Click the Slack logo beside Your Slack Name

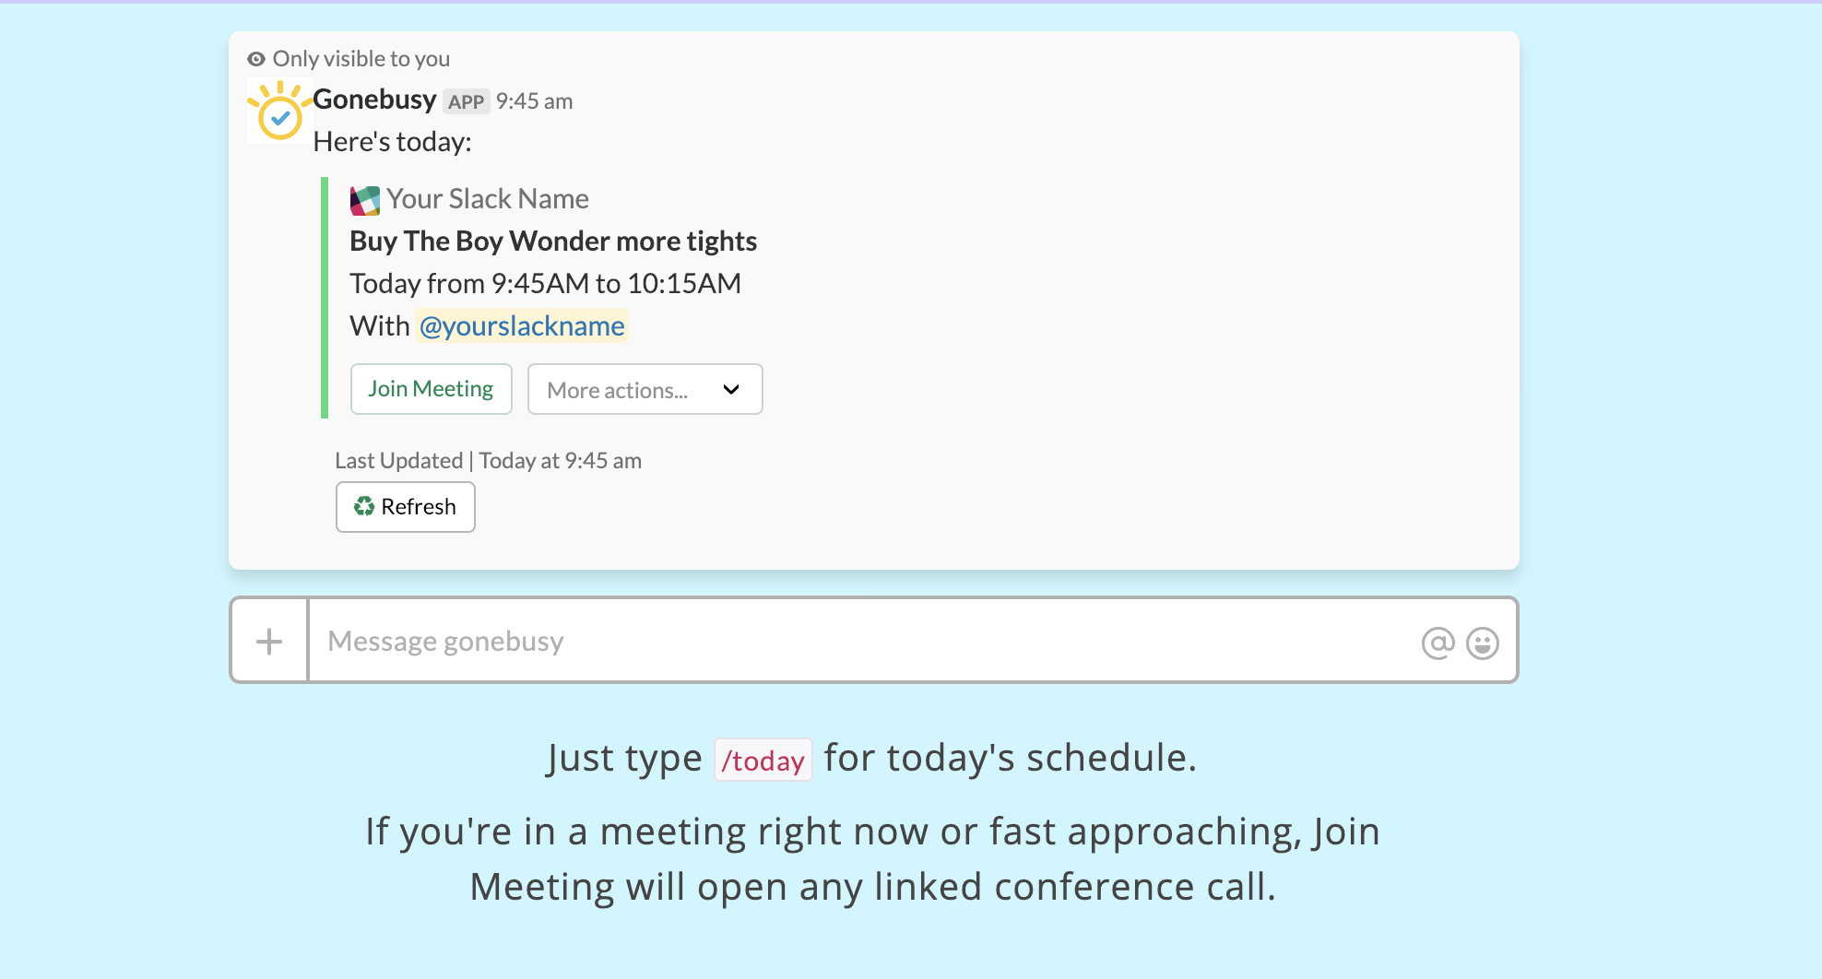(x=363, y=200)
